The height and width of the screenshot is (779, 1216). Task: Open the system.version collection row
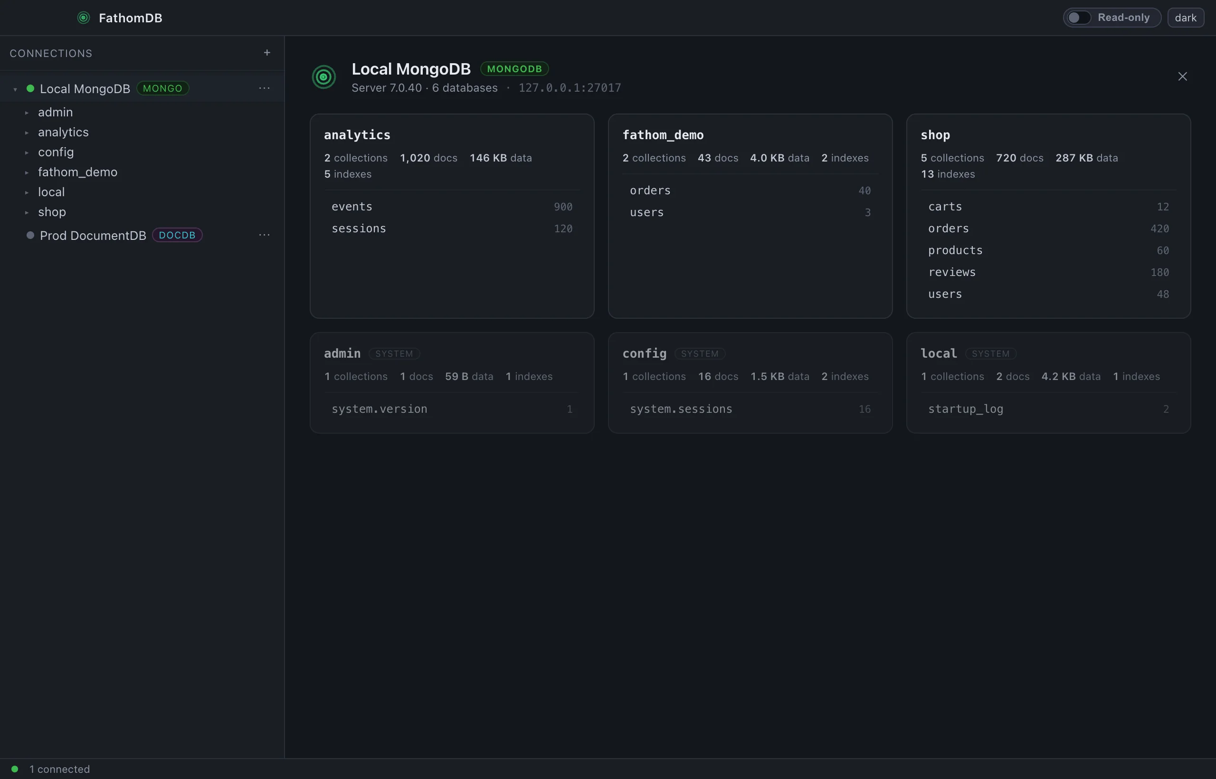pyautogui.click(x=452, y=408)
